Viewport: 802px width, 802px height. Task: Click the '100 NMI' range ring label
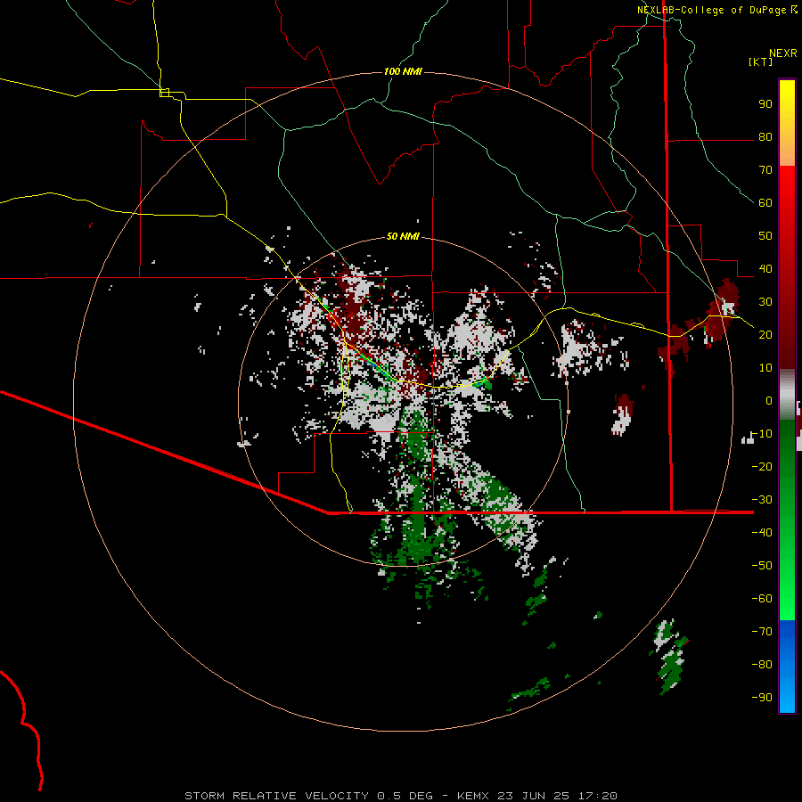pyautogui.click(x=403, y=71)
